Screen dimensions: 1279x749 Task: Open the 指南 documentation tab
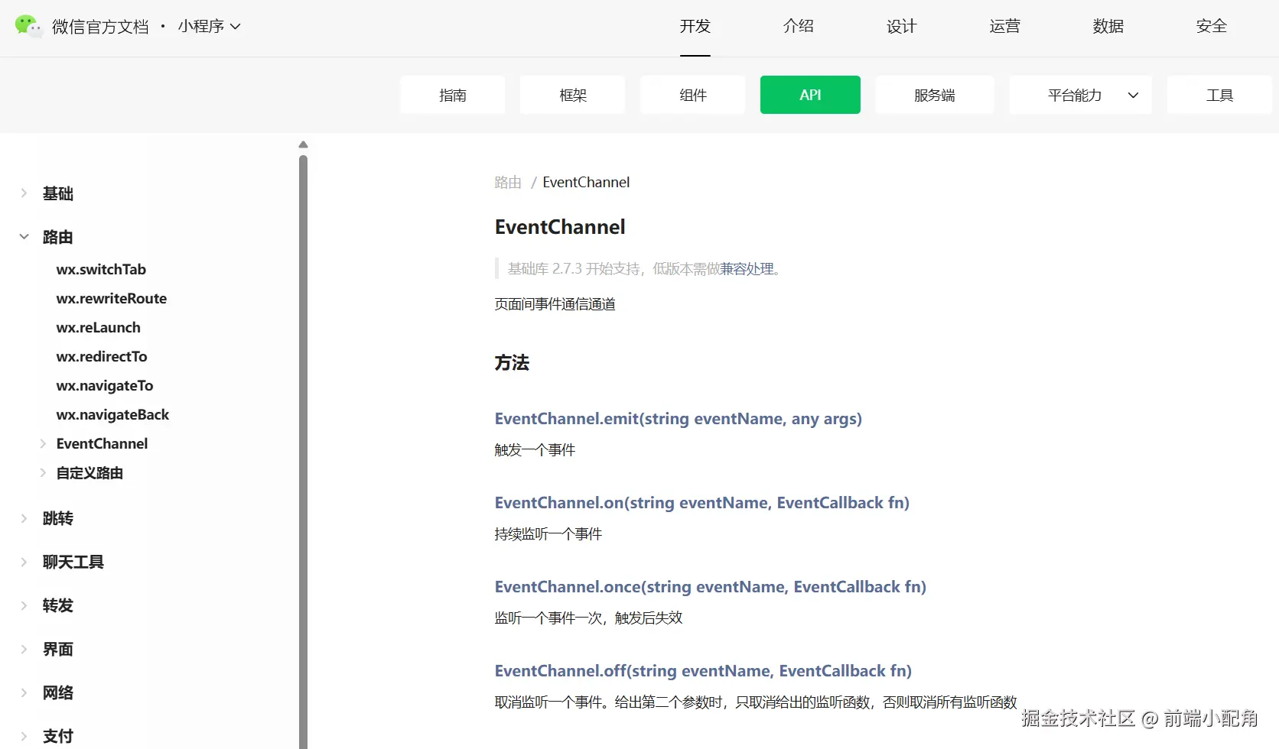tap(452, 95)
